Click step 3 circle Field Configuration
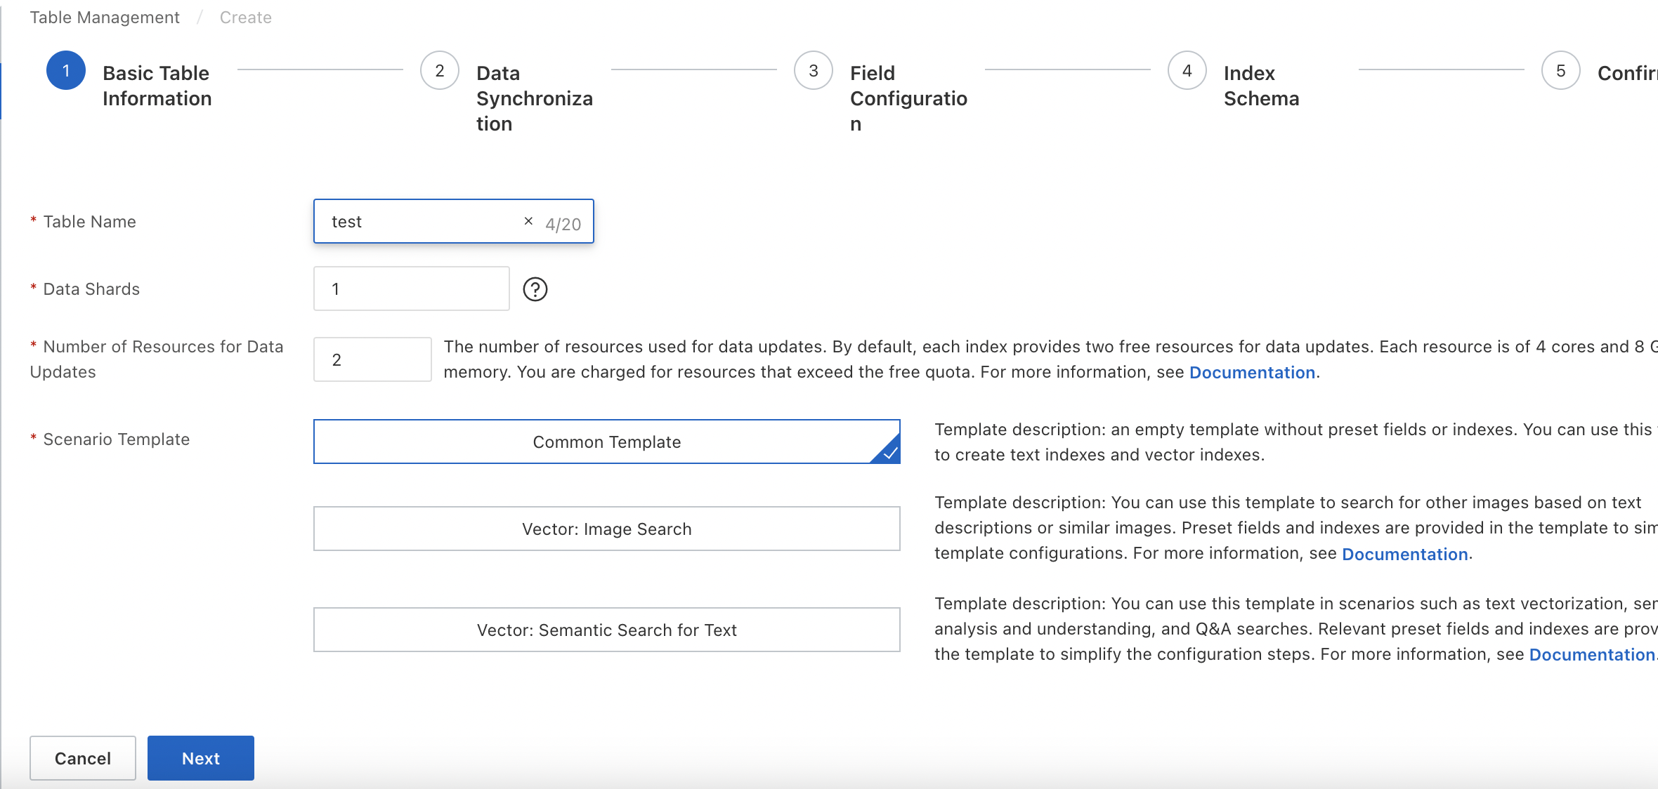 814,70
